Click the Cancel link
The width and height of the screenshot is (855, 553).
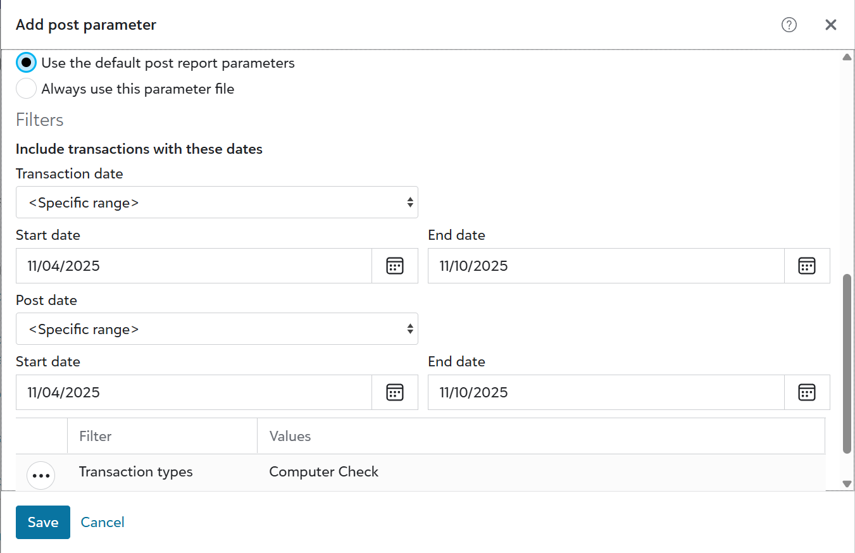click(x=103, y=522)
